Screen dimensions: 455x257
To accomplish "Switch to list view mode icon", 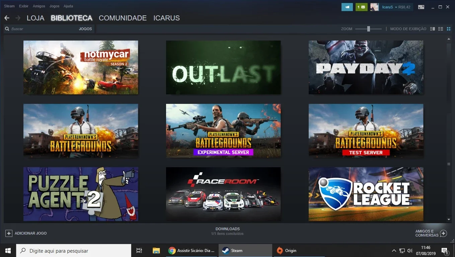I will (441, 29).
